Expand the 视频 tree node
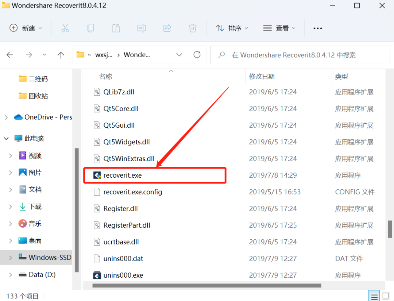This screenshot has height=301, width=394. tap(10, 156)
